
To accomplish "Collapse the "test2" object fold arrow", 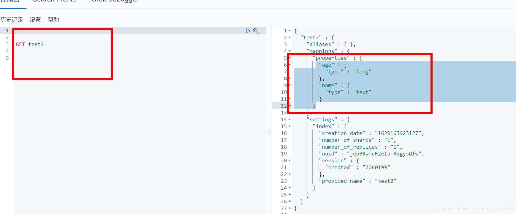I will (290, 37).
